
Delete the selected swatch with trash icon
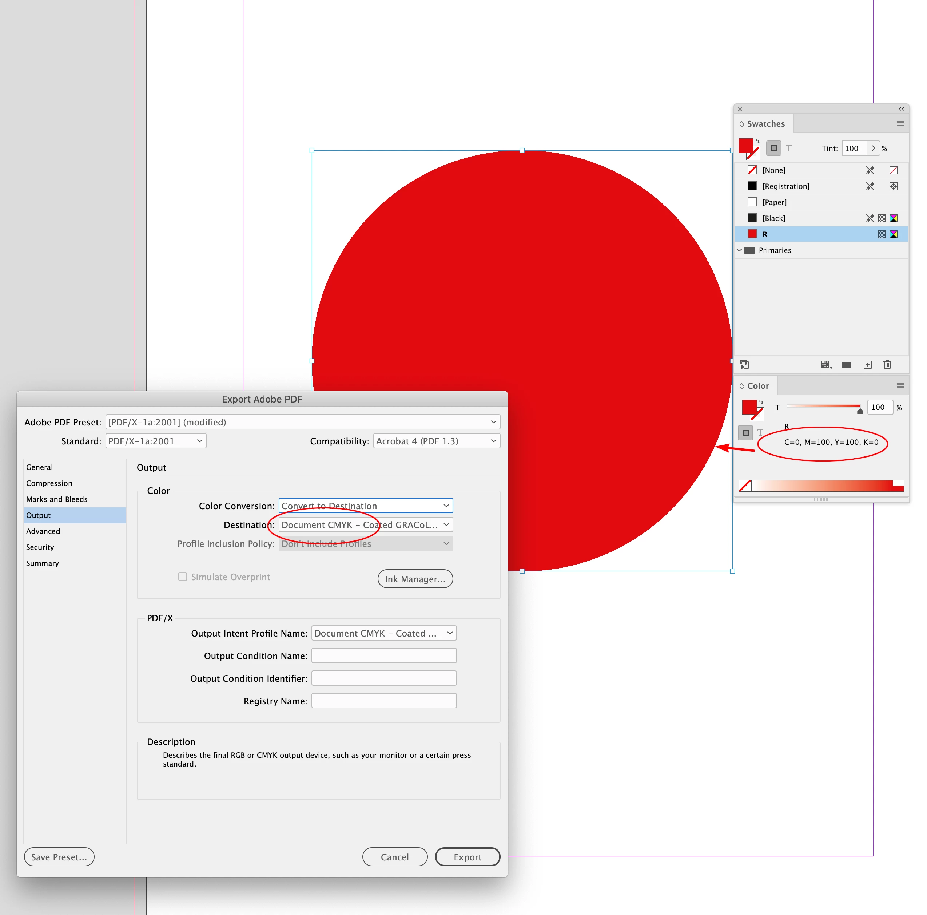(887, 364)
